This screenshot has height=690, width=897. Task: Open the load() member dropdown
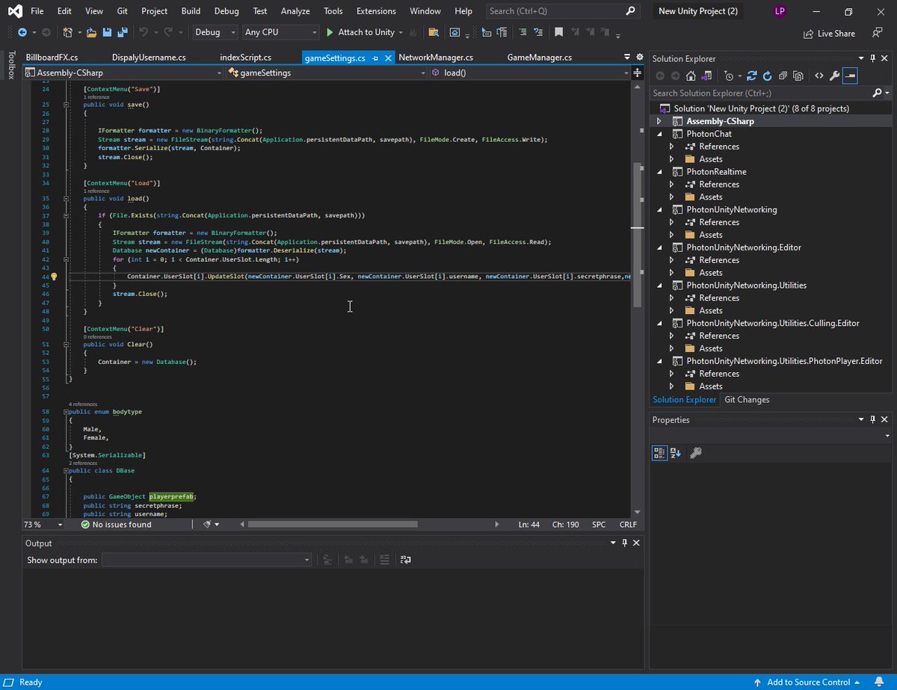531,73
